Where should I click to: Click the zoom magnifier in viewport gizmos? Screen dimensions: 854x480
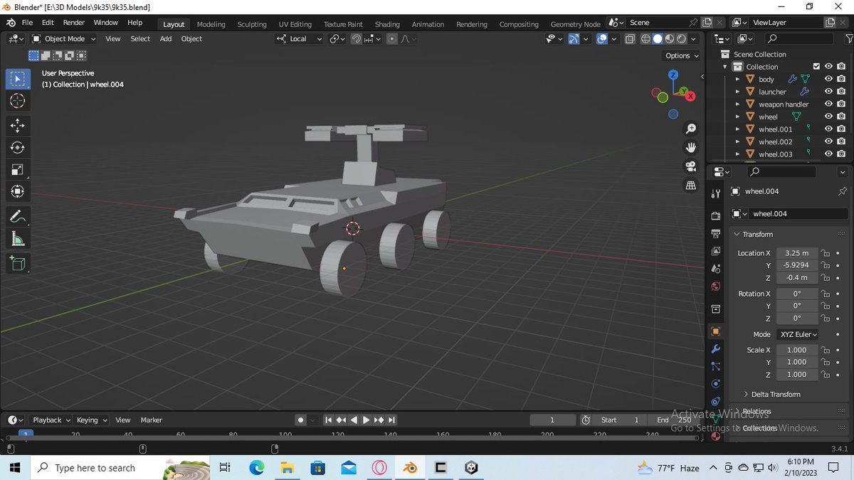(x=690, y=129)
